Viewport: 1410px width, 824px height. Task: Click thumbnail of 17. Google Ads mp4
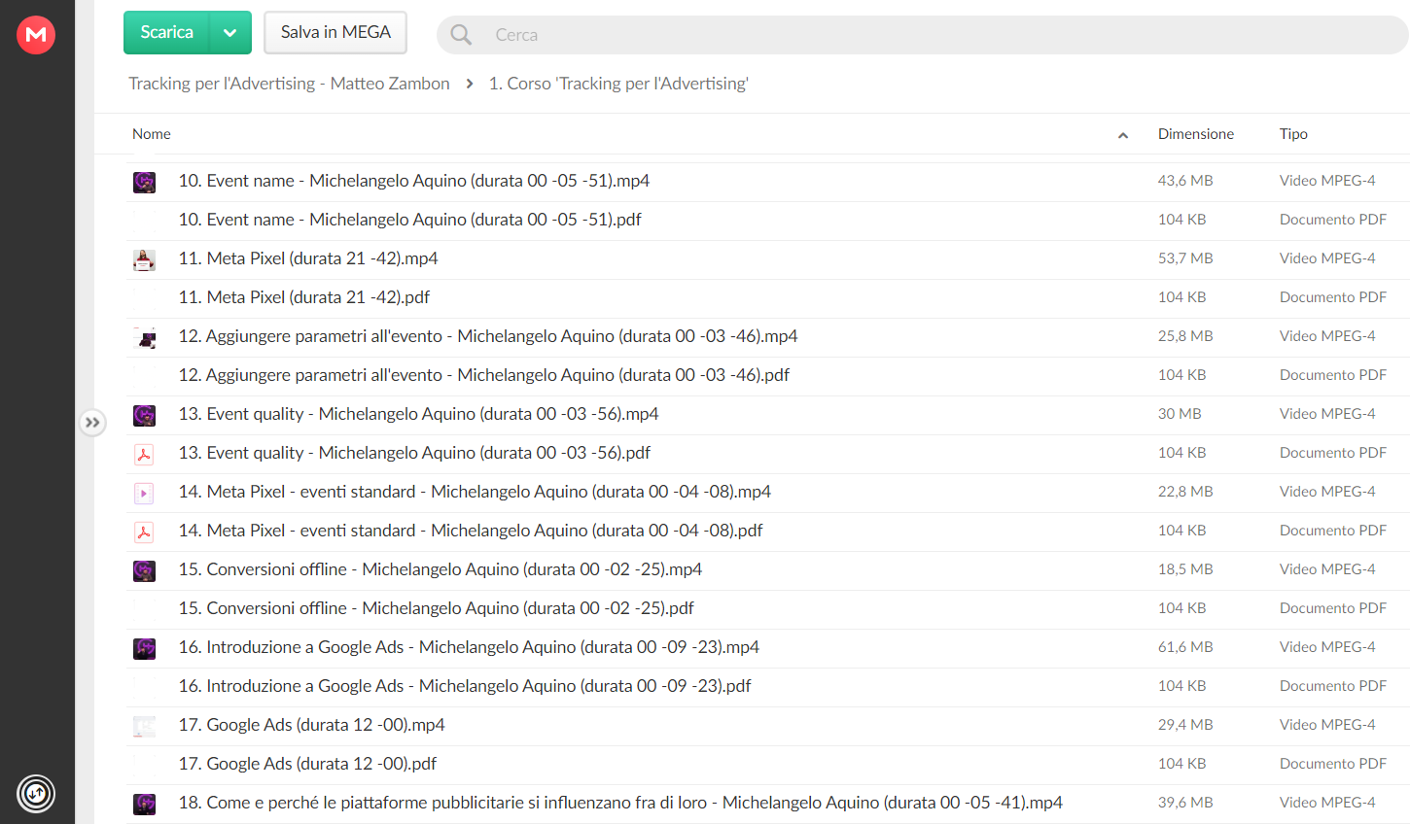[144, 726]
